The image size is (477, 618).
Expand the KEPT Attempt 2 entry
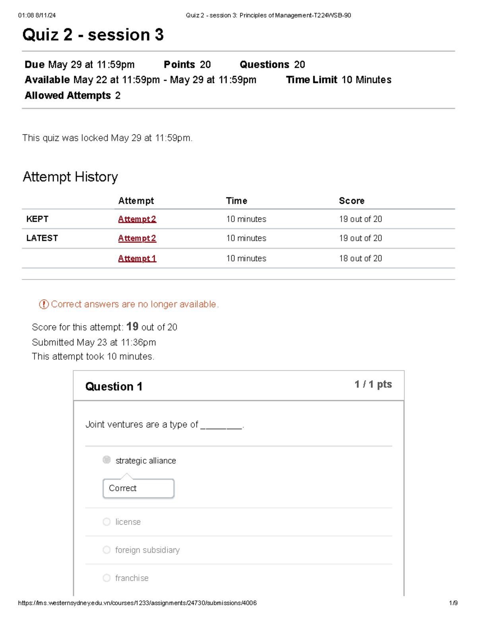[137, 218]
